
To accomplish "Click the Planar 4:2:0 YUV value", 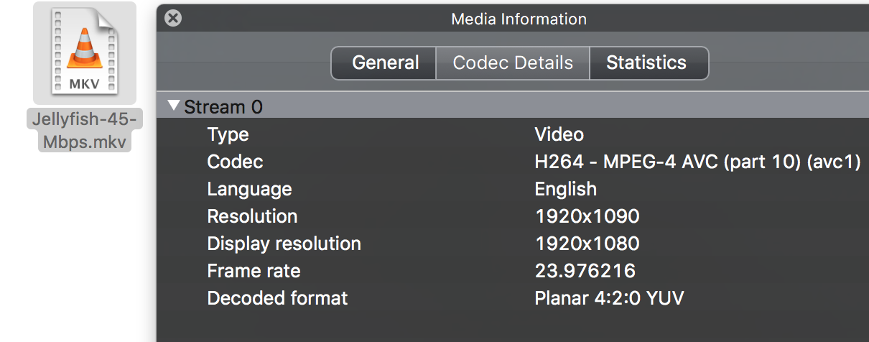I will [609, 298].
